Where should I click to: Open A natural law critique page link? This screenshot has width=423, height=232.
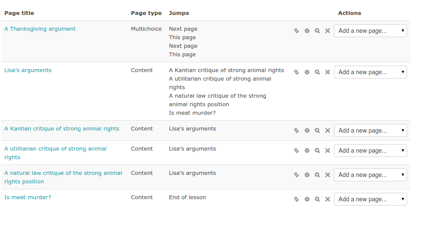tap(63, 173)
